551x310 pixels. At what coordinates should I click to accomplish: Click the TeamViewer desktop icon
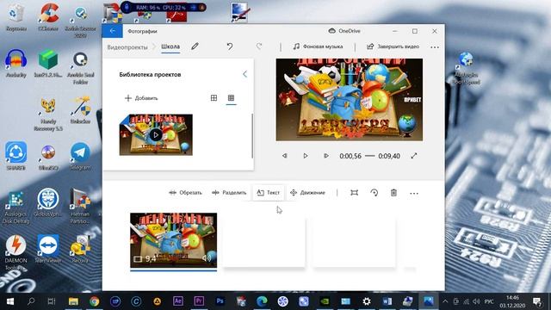[x=48, y=249]
